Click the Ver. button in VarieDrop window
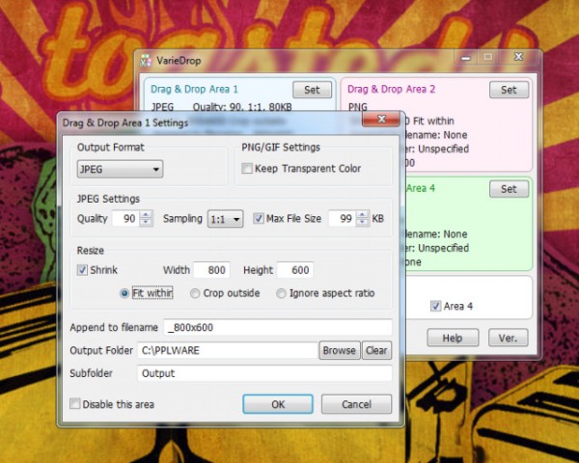Image resolution: width=579 pixels, height=463 pixels. (x=509, y=338)
